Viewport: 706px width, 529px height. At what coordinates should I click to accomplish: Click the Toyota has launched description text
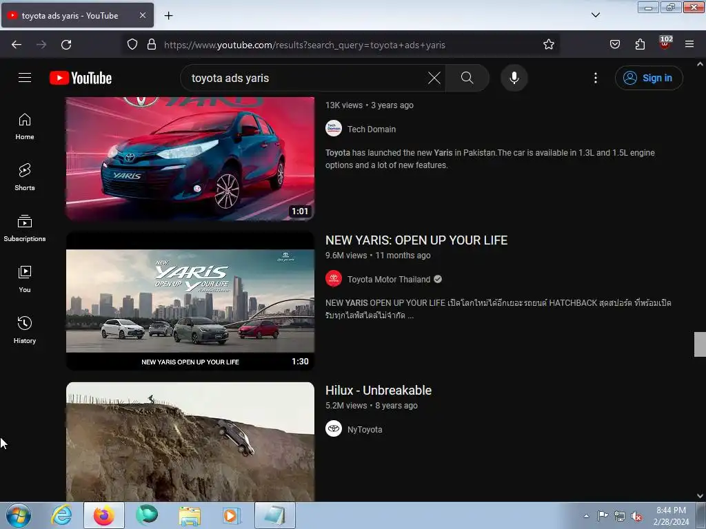click(490, 159)
